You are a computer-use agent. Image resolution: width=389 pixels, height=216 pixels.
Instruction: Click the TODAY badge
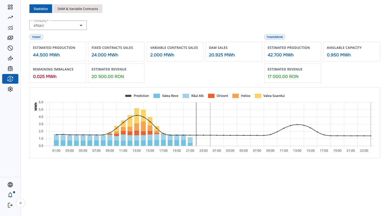[36, 37]
